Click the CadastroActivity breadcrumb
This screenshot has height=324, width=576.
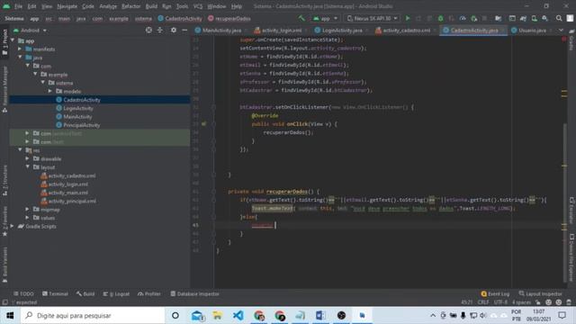click(180, 18)
